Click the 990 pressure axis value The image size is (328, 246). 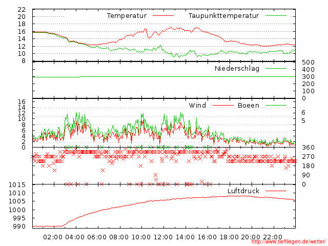click(19, 227)
